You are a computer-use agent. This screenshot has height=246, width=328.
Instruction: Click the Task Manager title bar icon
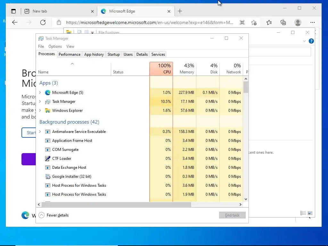41,38
